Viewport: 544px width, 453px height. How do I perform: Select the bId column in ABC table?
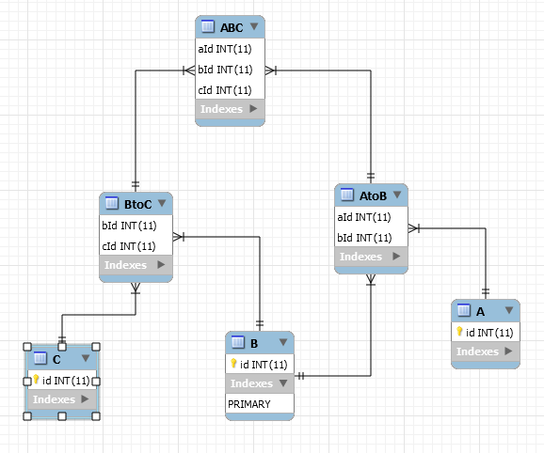[230, 70]
